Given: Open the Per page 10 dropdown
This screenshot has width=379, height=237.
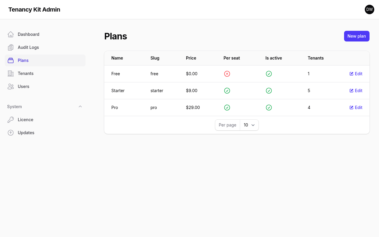Looking at the screenshot, I should point(249,125).
